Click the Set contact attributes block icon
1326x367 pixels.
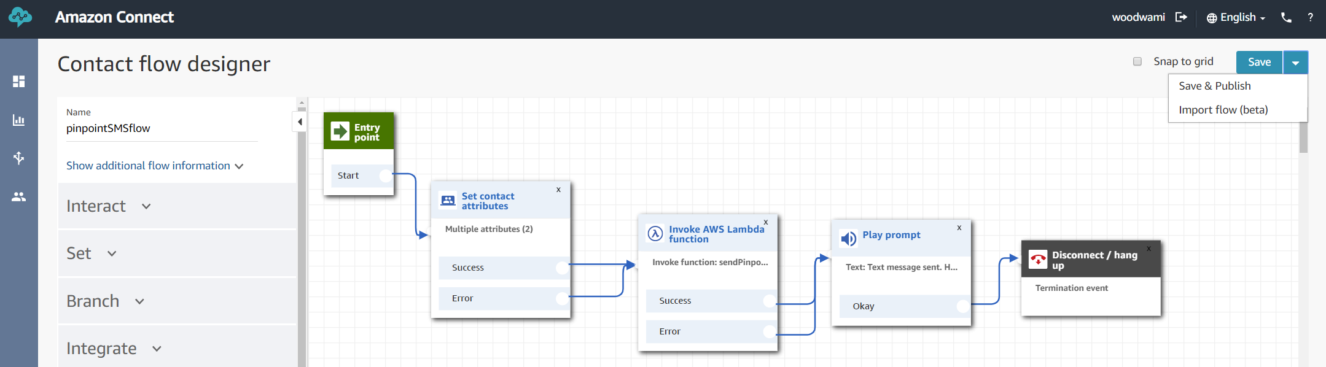tap(448, 200)
